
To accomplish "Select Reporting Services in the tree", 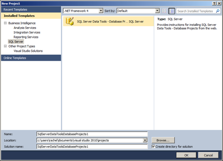I will pos(26,37).
